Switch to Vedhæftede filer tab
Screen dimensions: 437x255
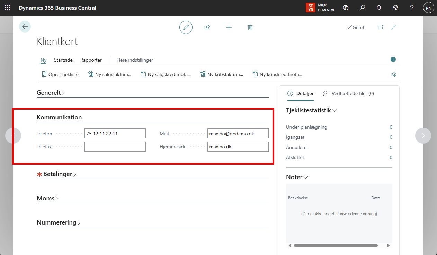348,93
